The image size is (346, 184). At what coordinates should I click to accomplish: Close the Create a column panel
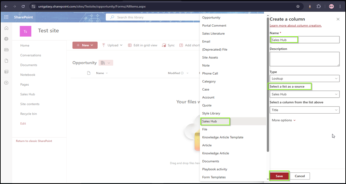[x=338, y=19]
